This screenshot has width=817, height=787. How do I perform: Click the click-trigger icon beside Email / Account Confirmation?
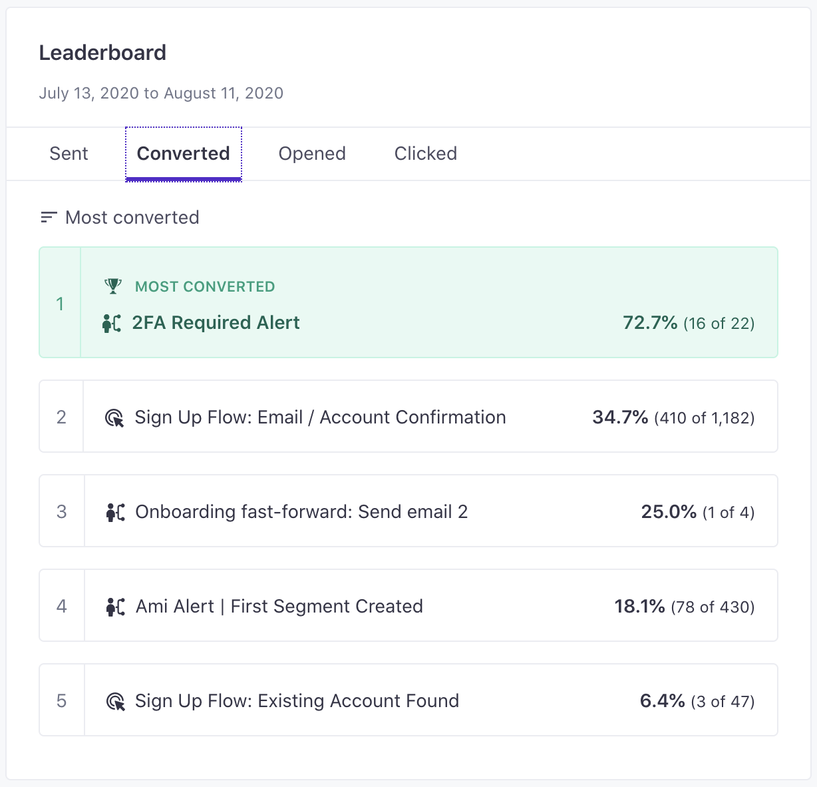click(x=114, y=418)
